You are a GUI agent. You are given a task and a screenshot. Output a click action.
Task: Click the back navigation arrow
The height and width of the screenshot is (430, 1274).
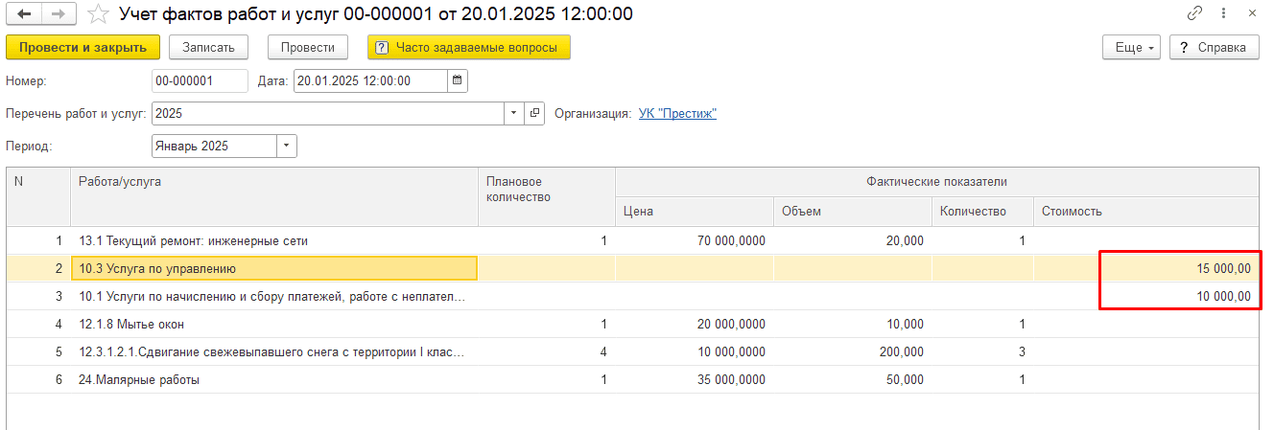pyautogui.click(x=24, y=14)
